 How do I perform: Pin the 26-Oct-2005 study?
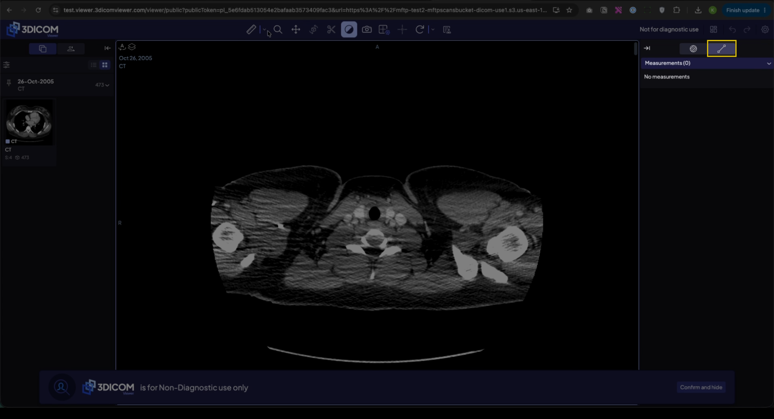pyautogui.click(x=8, y=83)
